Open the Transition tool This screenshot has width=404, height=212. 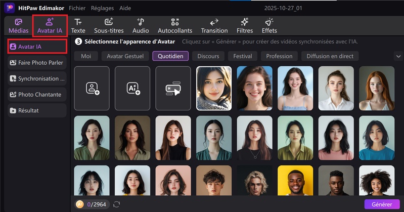point(214,25)
